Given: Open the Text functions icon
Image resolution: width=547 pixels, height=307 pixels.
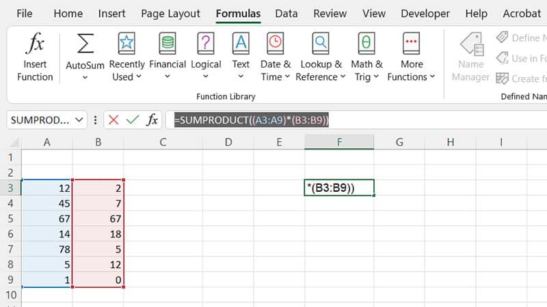Looking at the screenshot, I should coord(241,43).
